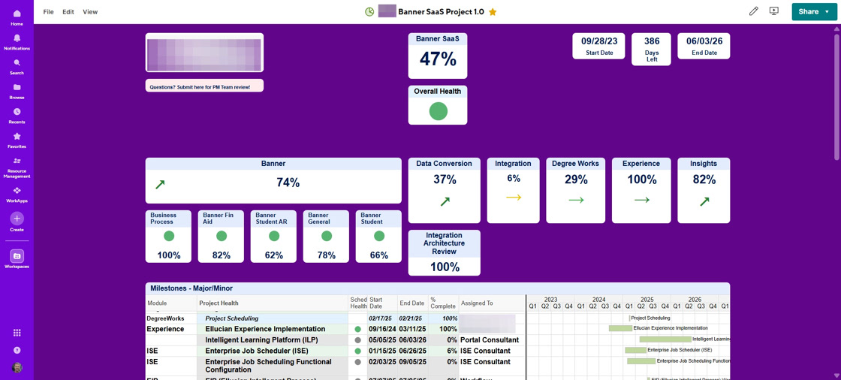Click Banner Student status dot
The width and height of the screenshot is (841, 380).
pos(379,236)
